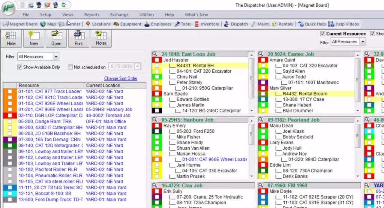Viewport: 384px width, 208px height.
Task: Open the Map view icon
Action: [x=48, y=24]
